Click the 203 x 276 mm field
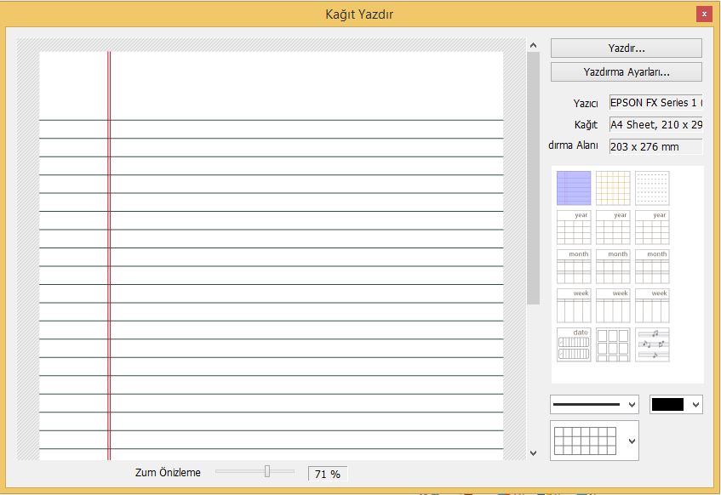This screenshot has width=721, height=495. click(x=655, y=146)
